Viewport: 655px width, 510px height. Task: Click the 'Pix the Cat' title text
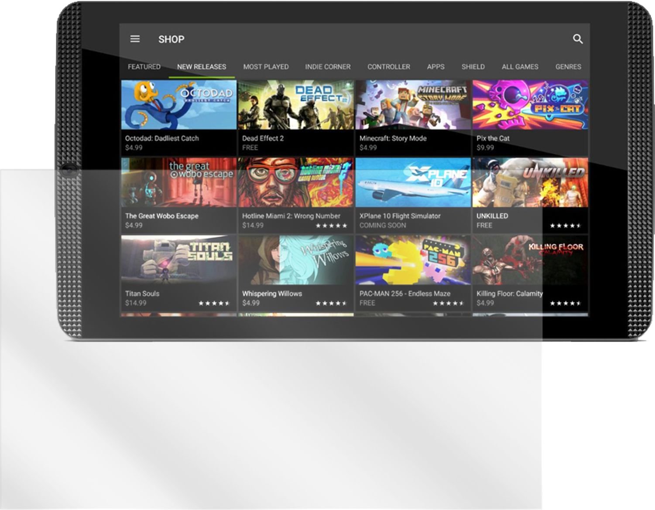(493, 138)
